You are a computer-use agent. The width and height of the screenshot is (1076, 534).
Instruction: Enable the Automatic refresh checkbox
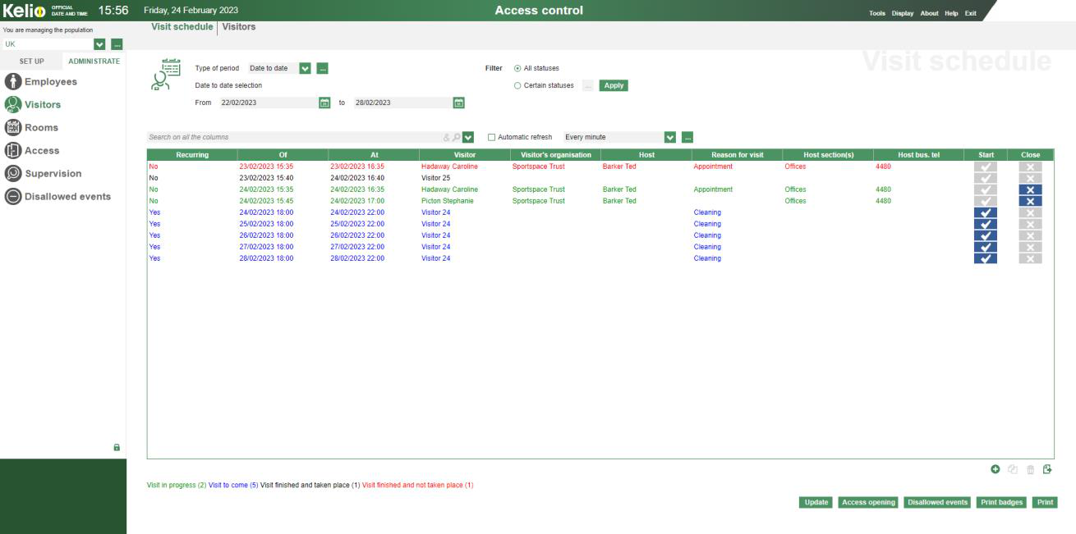pyautogui.click(x=492, y=137)
